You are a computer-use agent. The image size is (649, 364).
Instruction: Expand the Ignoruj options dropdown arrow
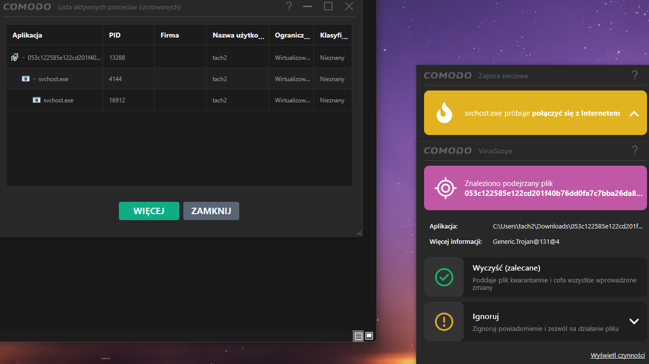(x=634, y=321)
